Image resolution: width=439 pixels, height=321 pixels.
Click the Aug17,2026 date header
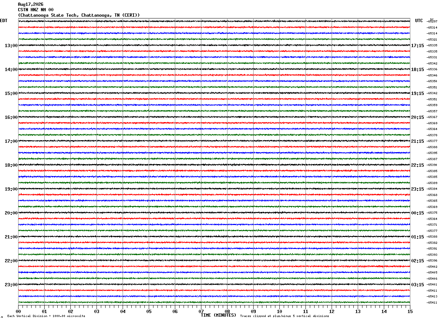click(x=30, y=4)
